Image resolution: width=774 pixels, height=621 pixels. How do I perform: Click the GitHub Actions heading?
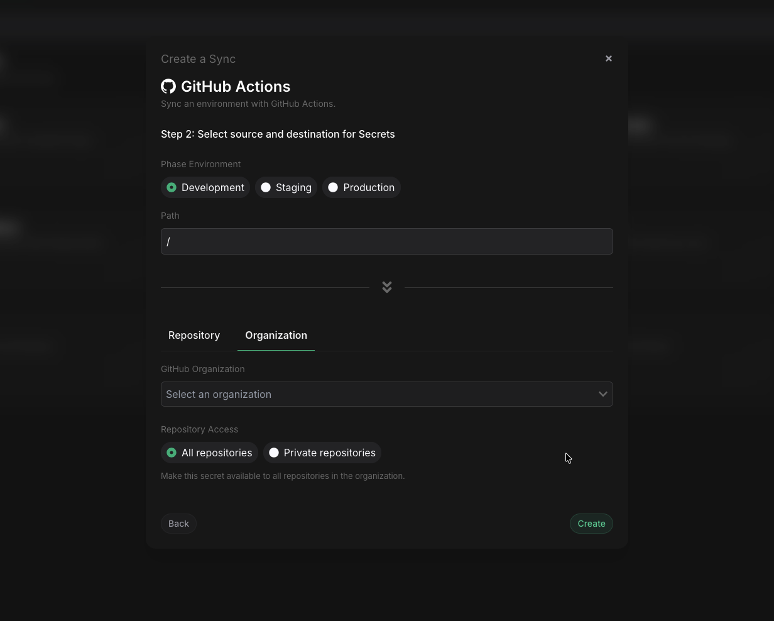pos(236,86)
